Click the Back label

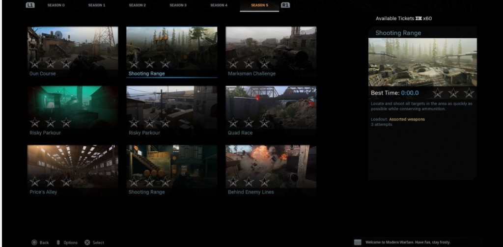click(44, 243)
